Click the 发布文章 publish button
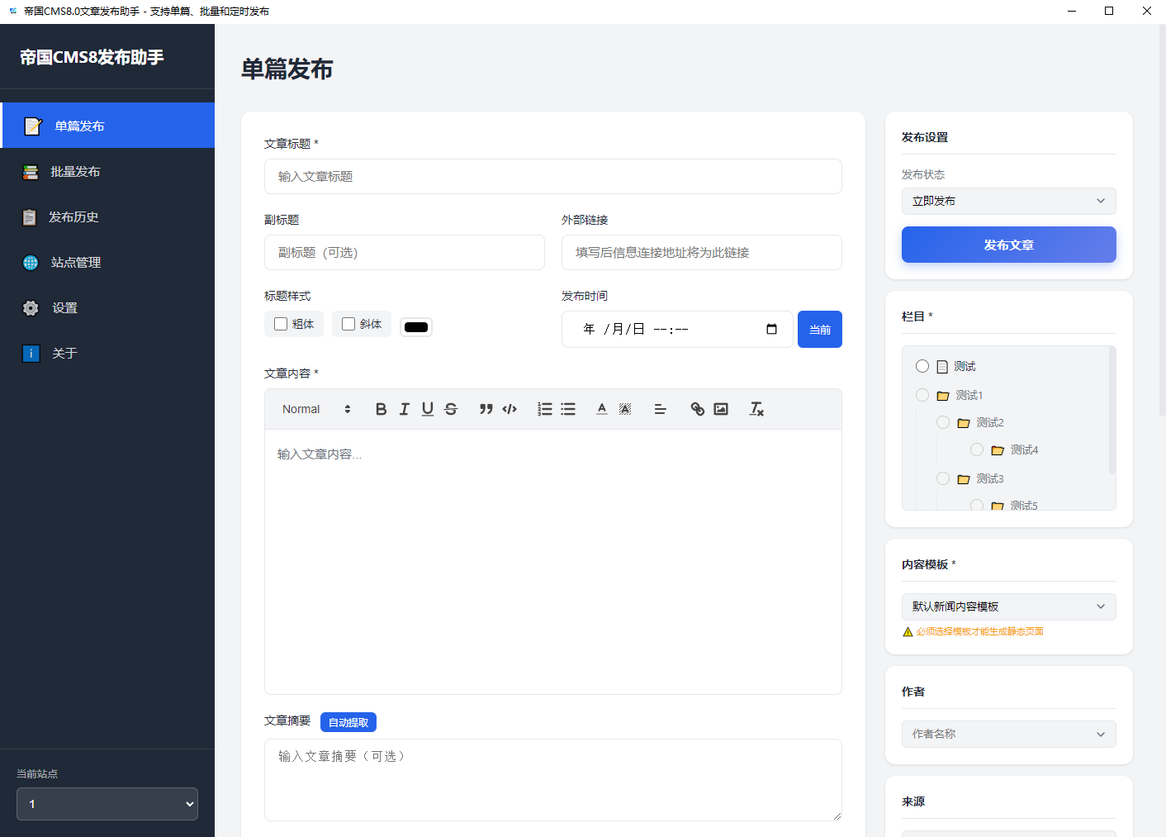 point(1007,245)
